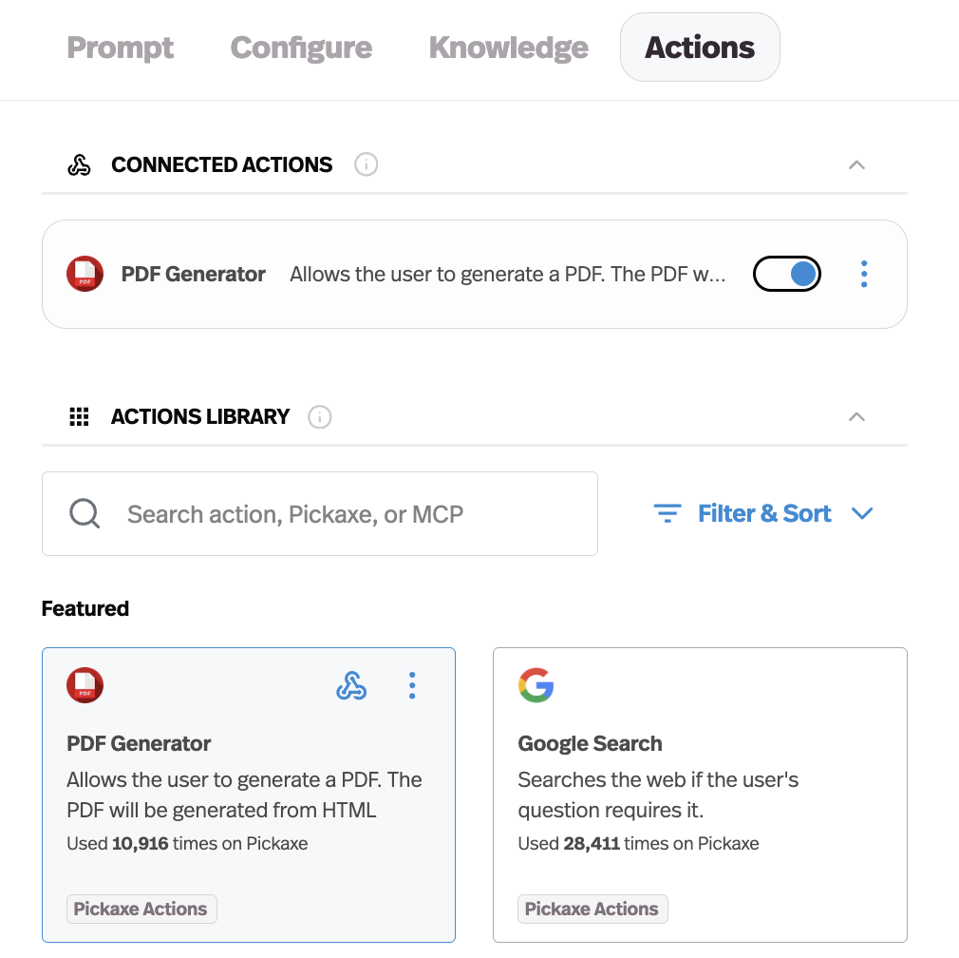Click the Actions Library grid icon
Screen dimensions: 959x958
(x=79, y=416)
